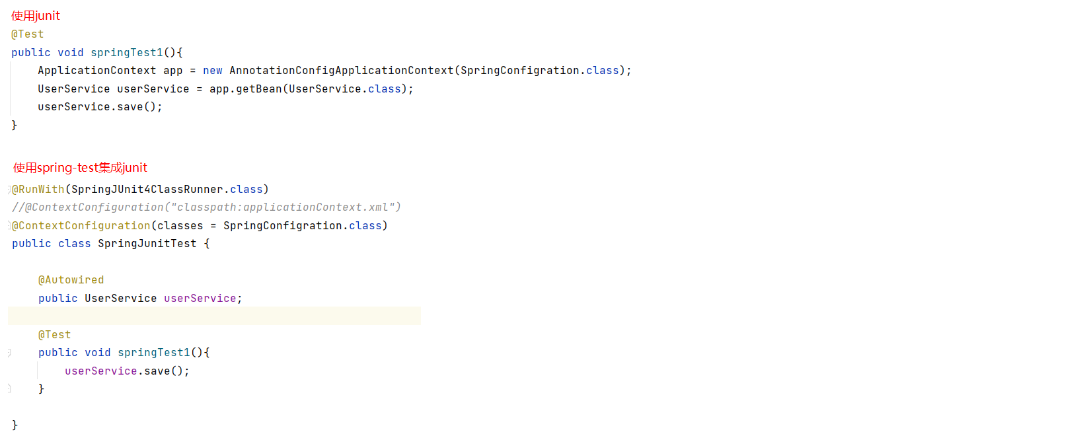
Task: Click AnnotationConfigApplicationContext constructor name
Action: click(x=341, y=71)
